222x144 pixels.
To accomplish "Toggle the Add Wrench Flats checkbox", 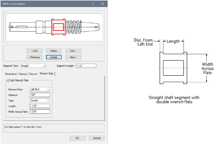I will [8, 80].
